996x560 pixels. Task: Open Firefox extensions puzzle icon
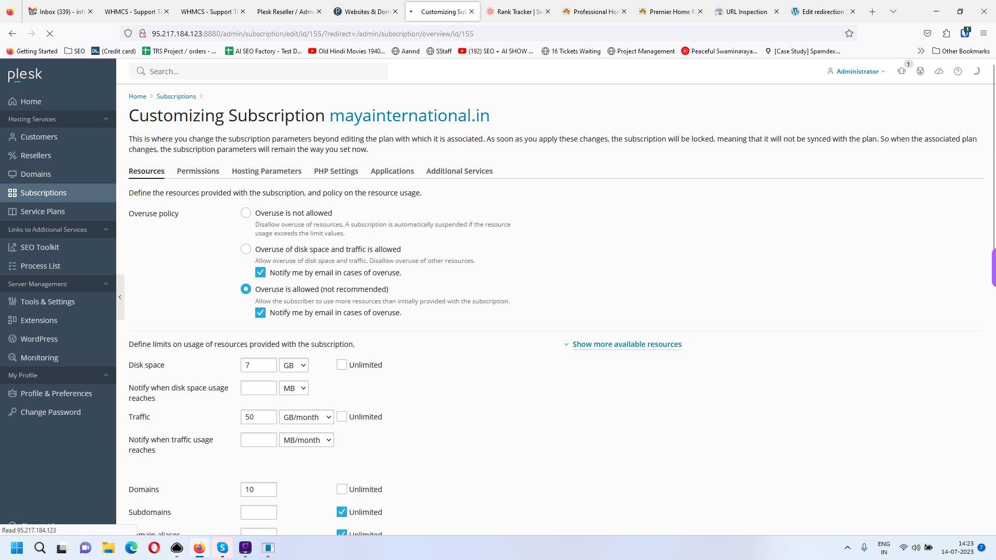946,34
